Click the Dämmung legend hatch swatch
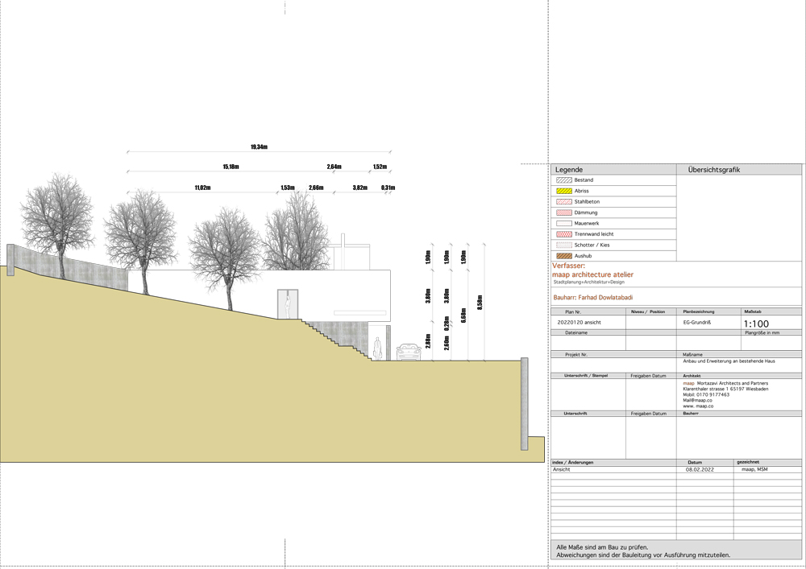This screenshot has width=806, height=569. click(563, 212)
